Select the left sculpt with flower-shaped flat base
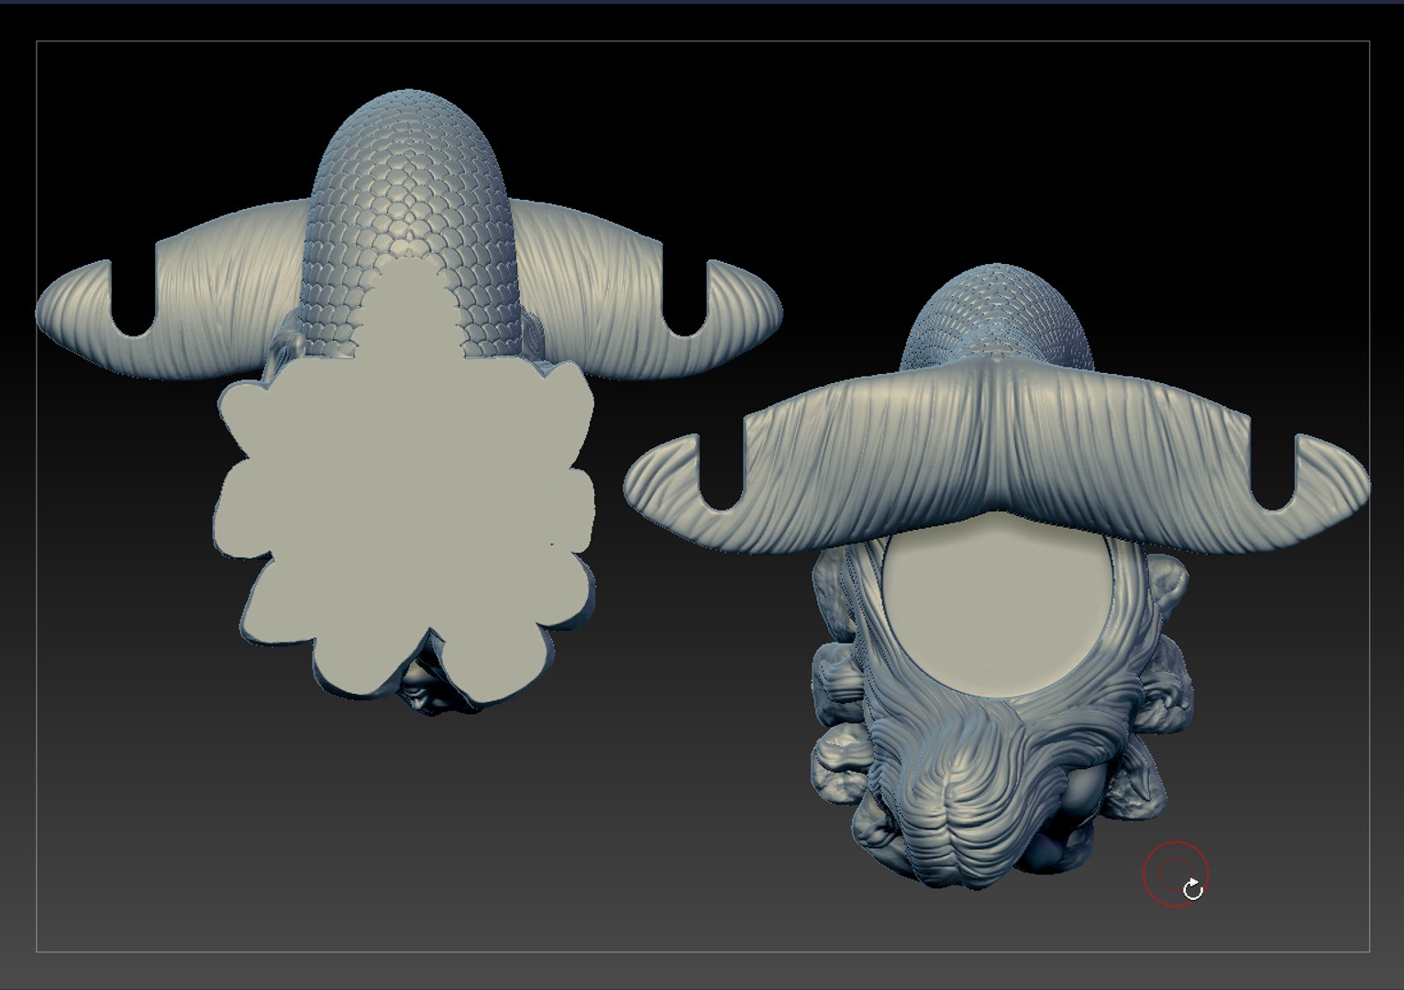Screen dimensions: 1404x990 click(408, 403)
